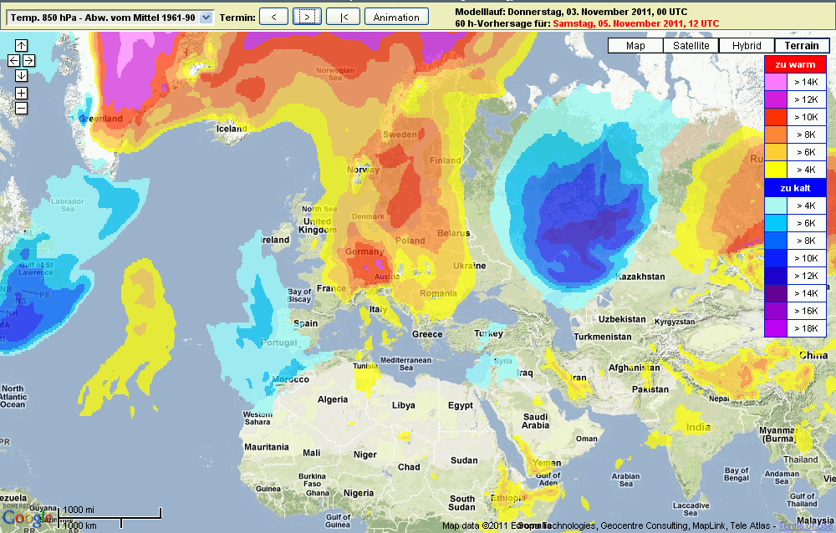The height and width of the screenshot is (533, 836).
Task: Switch to Hybrid view
Action: 747,46
